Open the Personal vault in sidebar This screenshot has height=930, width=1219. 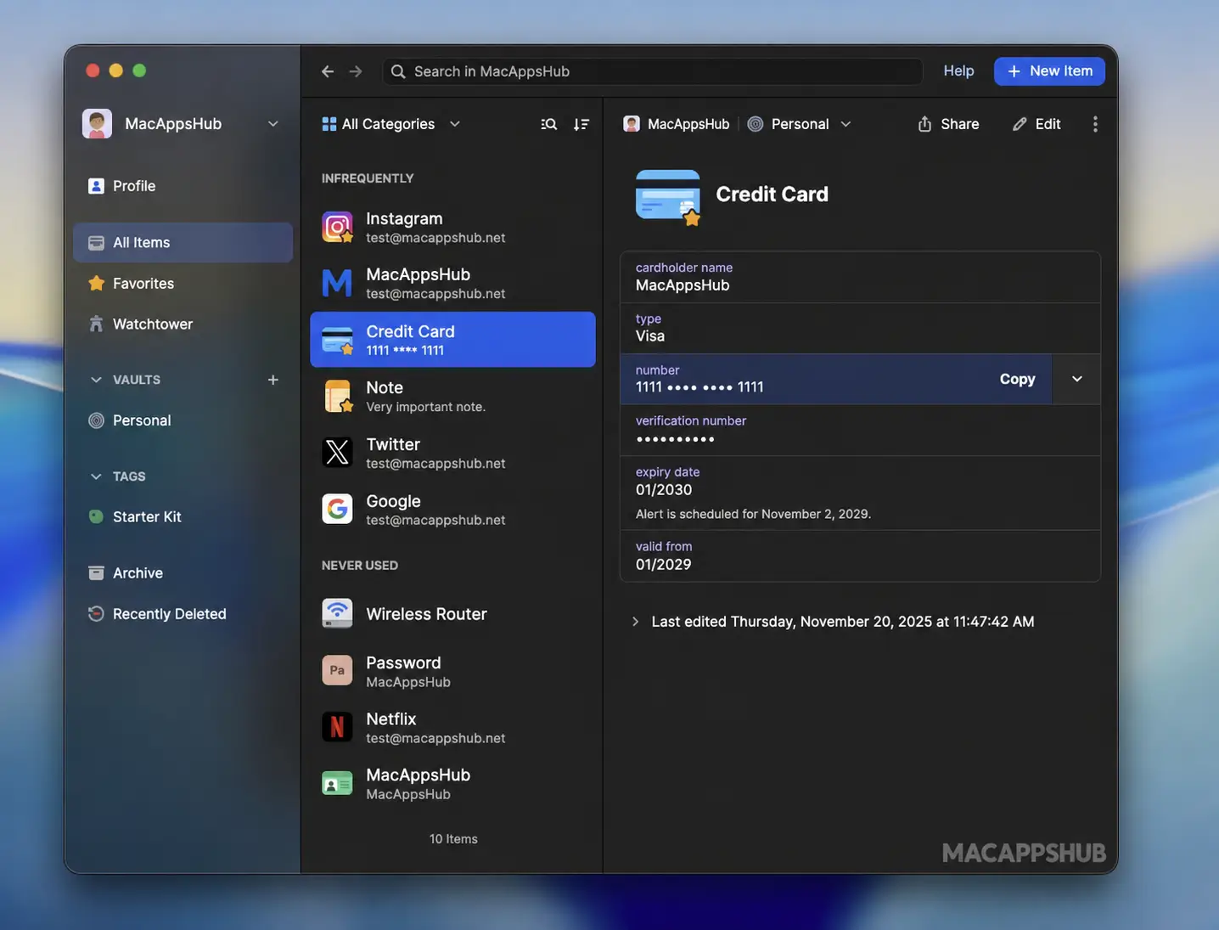183,420
